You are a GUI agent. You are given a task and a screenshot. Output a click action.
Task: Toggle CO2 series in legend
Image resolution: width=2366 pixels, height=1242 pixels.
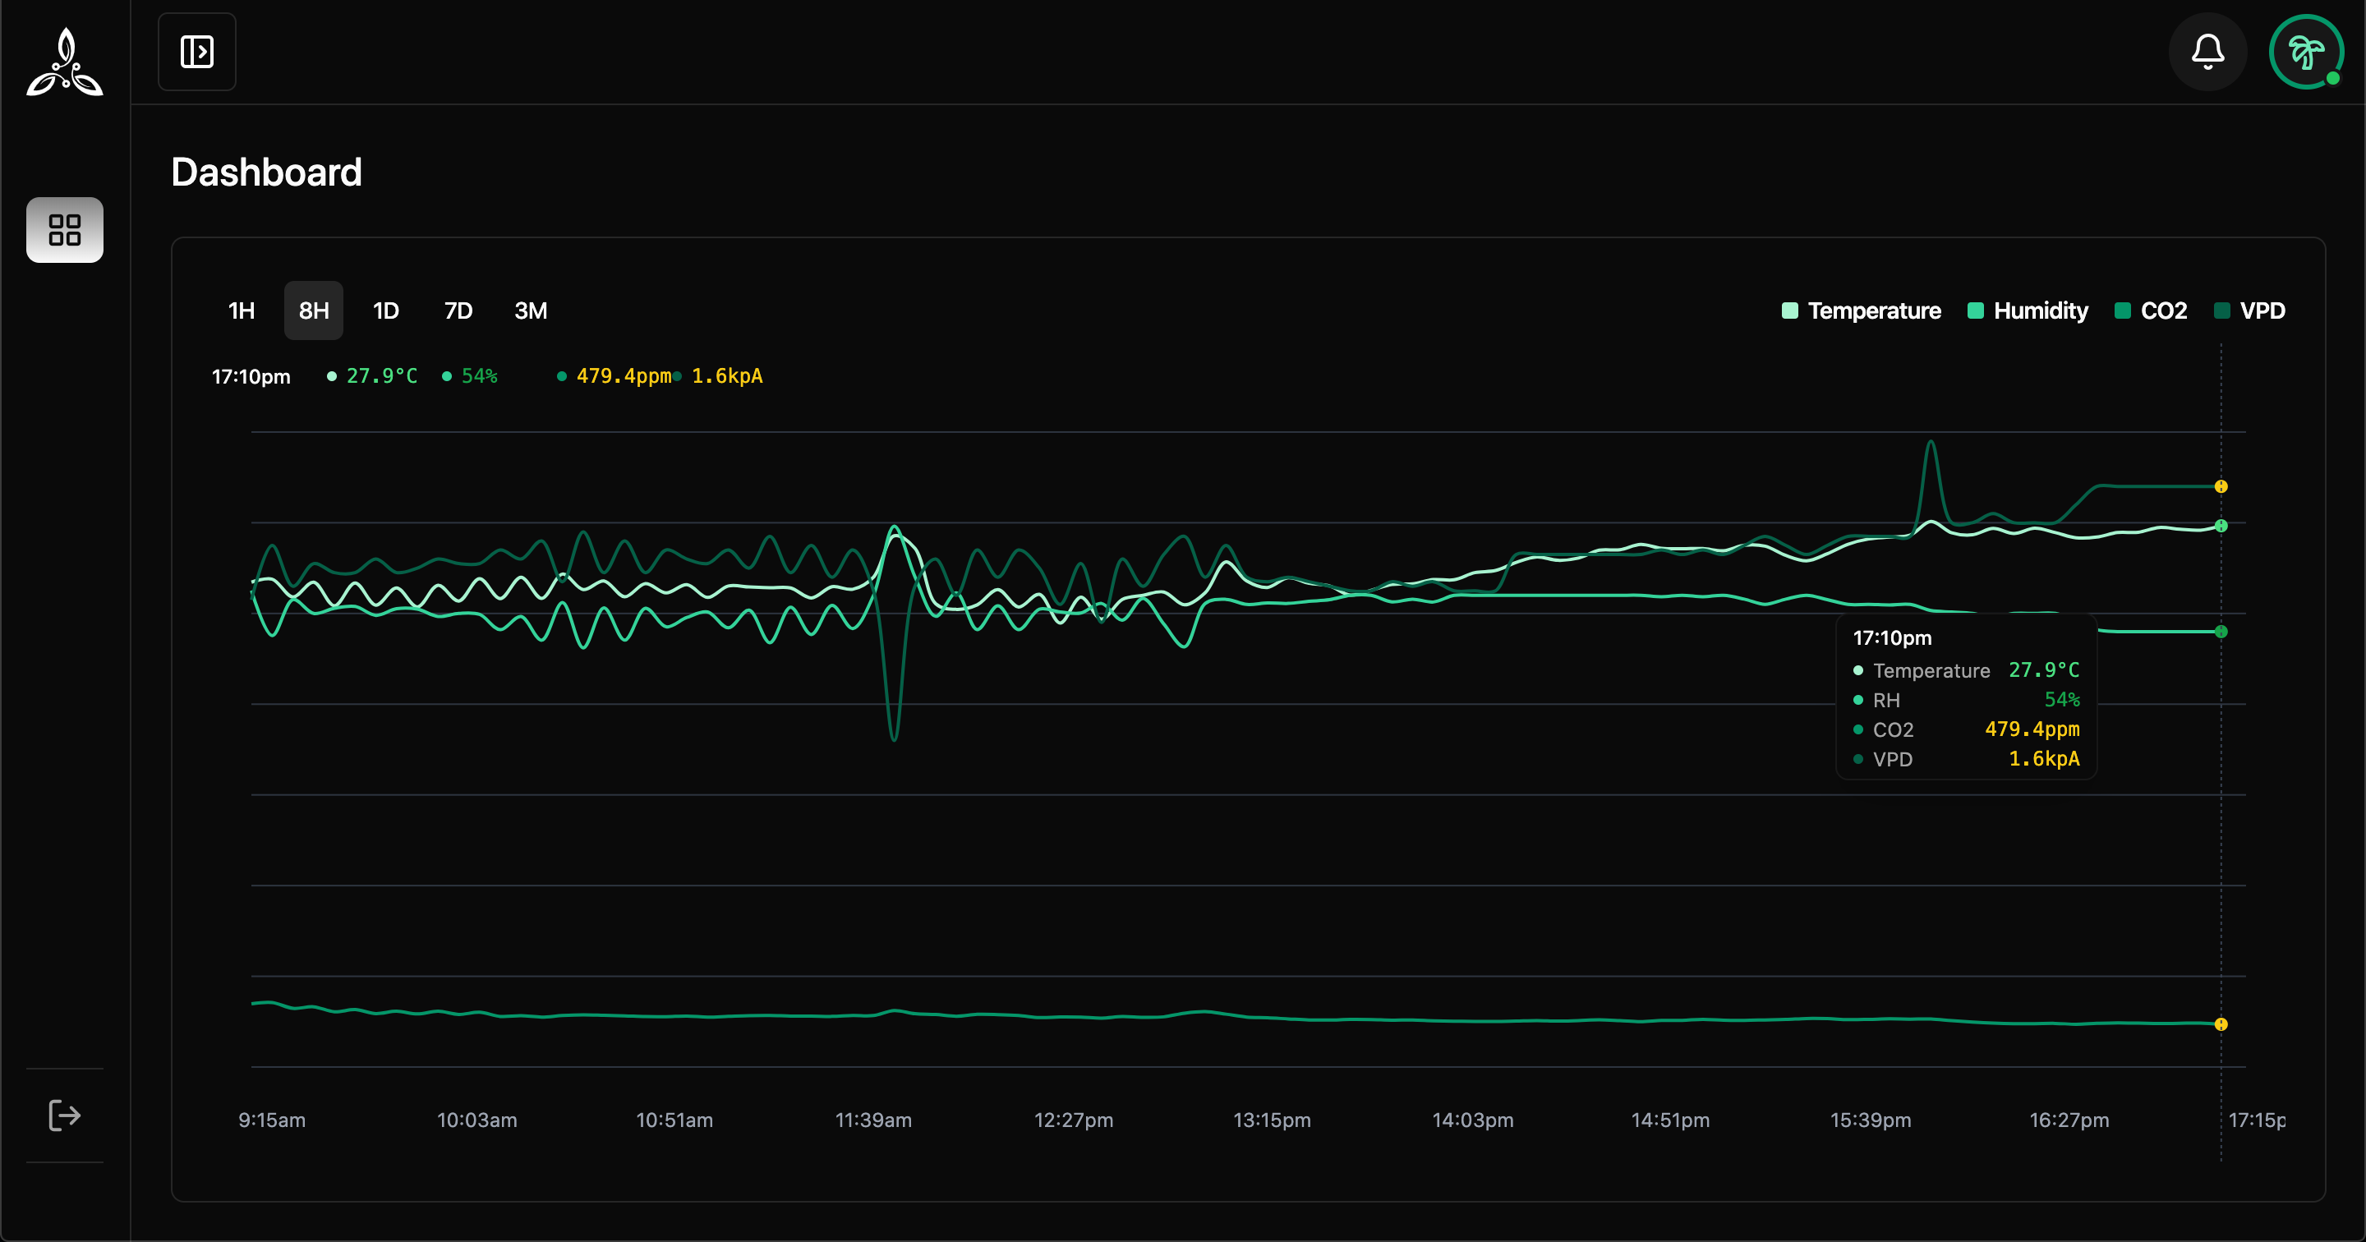(2162, 310)
